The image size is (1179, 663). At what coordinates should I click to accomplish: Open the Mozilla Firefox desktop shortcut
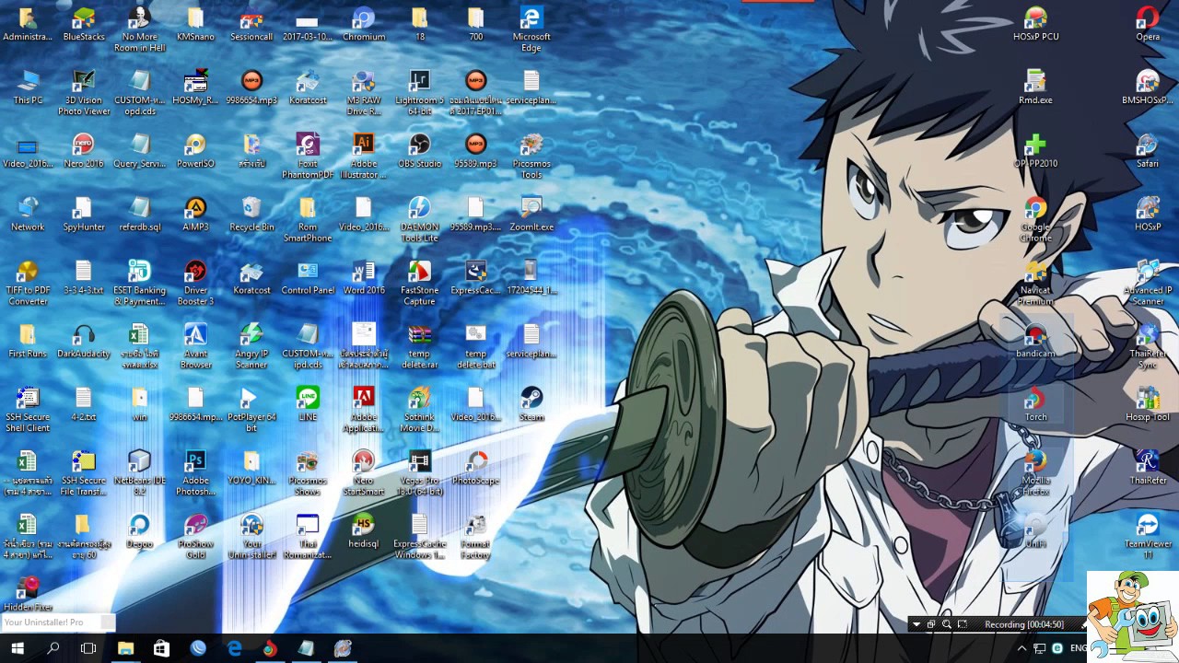[x=1035, y=474]
